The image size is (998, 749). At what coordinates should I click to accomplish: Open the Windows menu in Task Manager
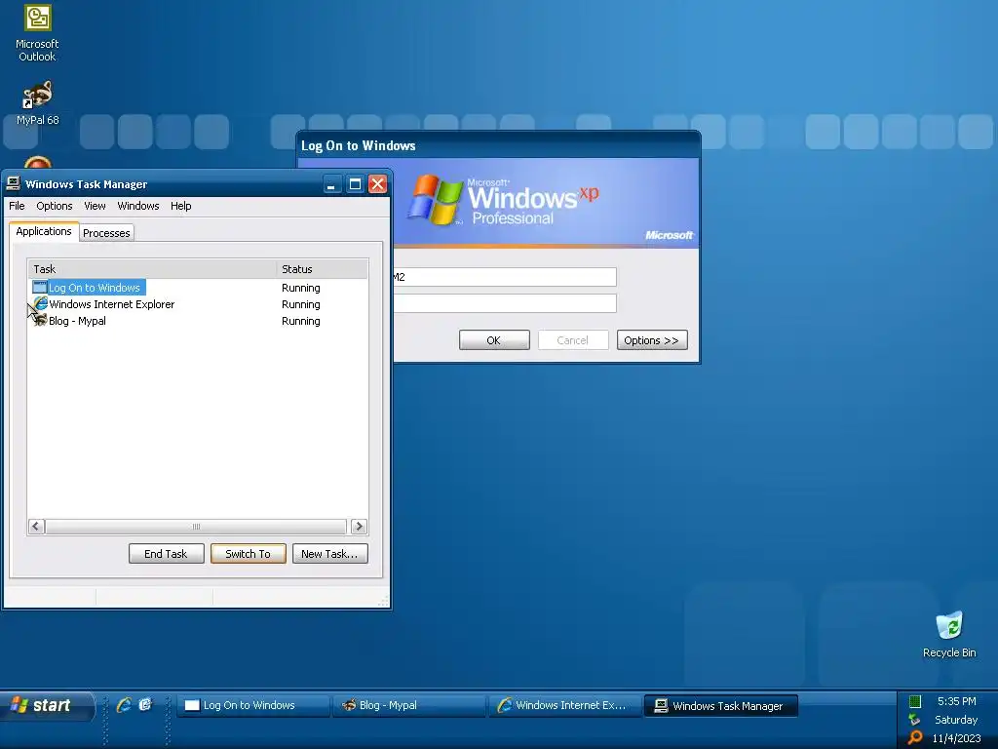point(138,206)
